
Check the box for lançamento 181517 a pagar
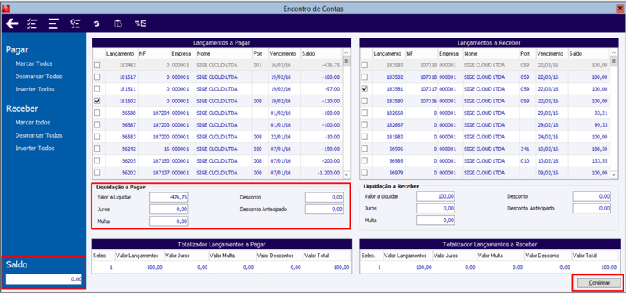[x=97, y=77]
